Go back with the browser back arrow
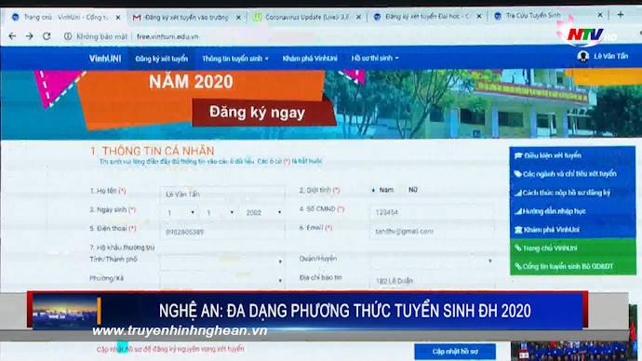This screenshot has height=361, width=642. pyautogui.click(x=12, y=36)
